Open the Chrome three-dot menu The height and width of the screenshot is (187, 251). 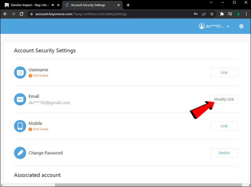click(x=246, y=14)
